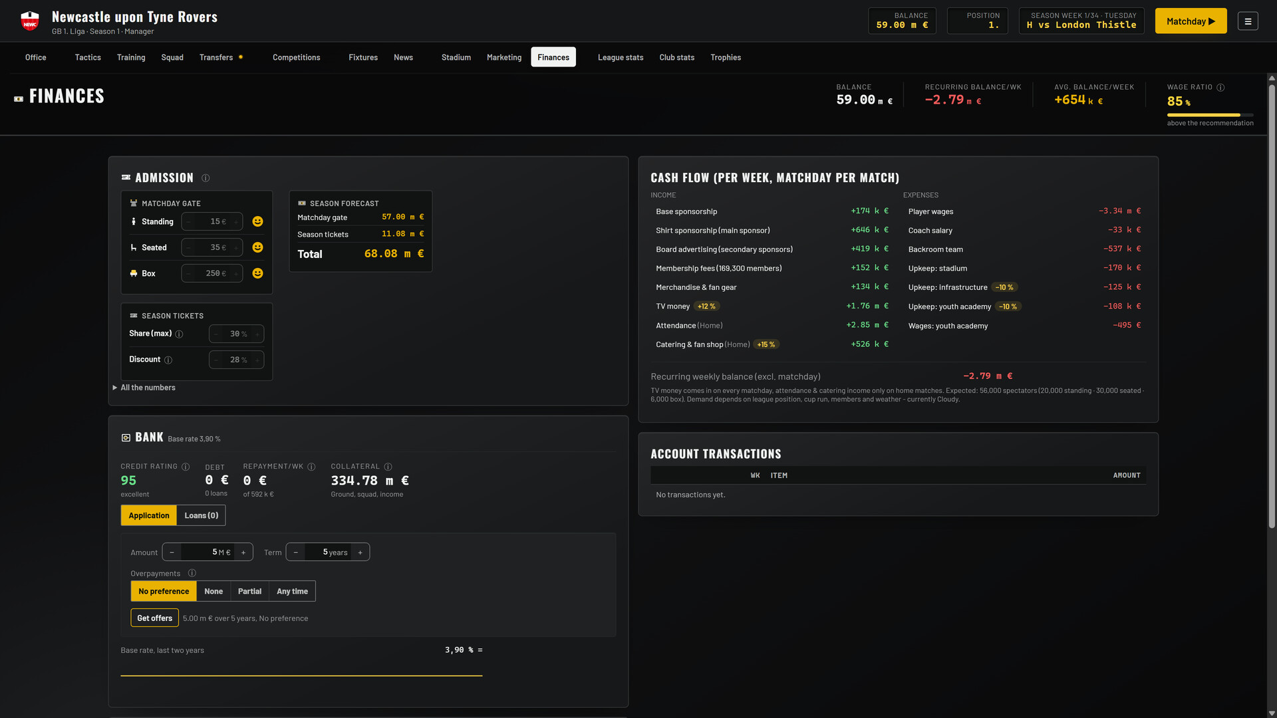Click the Admission info icon
The image size is (1277, 718).
click(206, 178)
